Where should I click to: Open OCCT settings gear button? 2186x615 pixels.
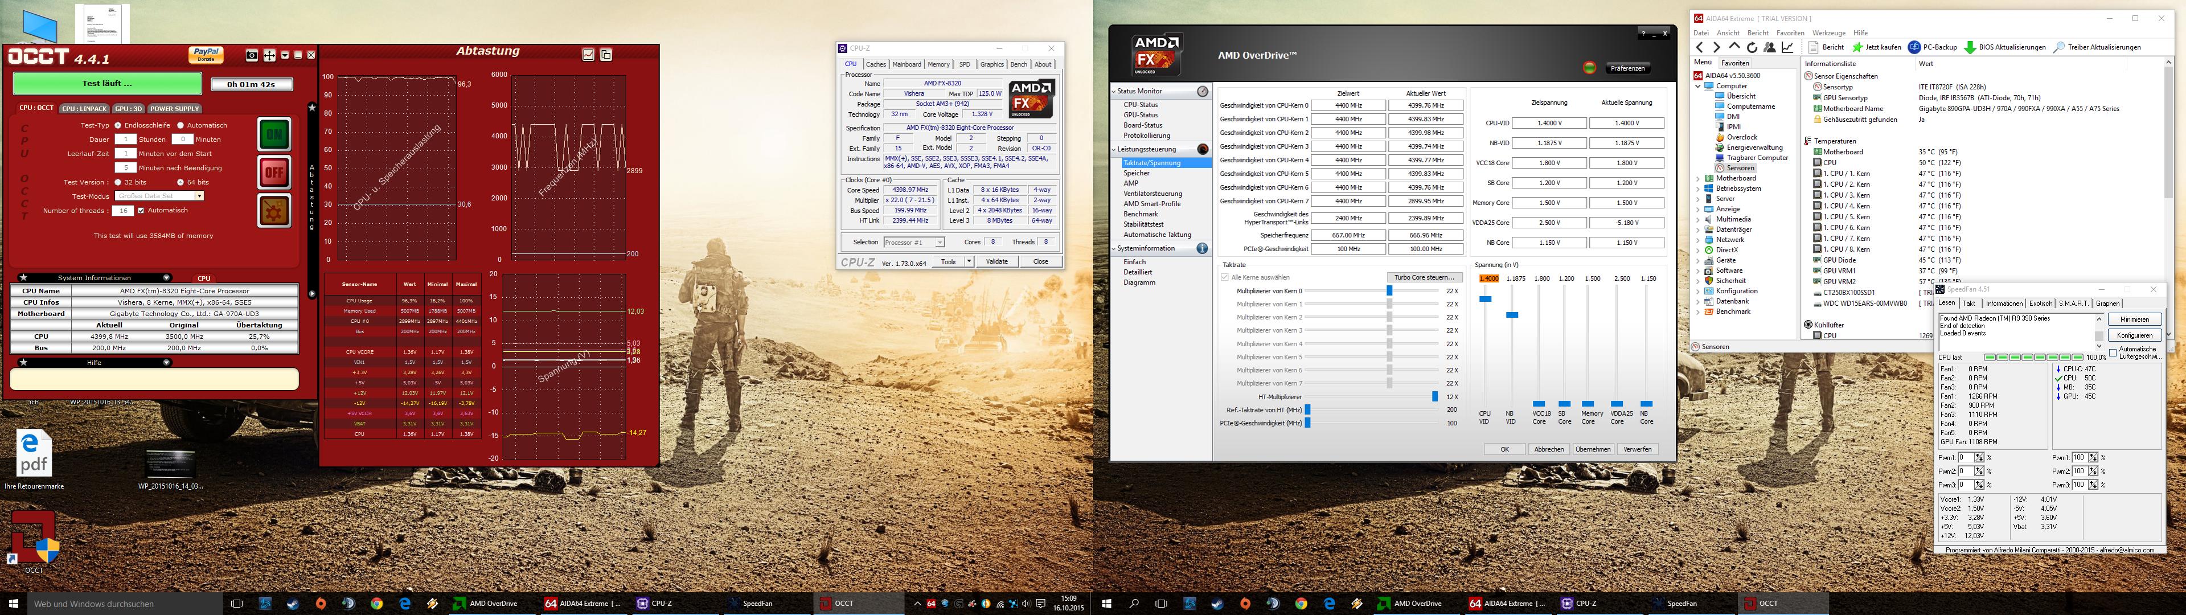[x=273, y=210]
